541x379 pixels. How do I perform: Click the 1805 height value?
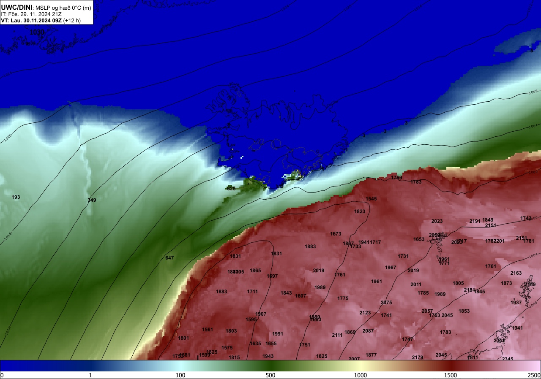458,283
